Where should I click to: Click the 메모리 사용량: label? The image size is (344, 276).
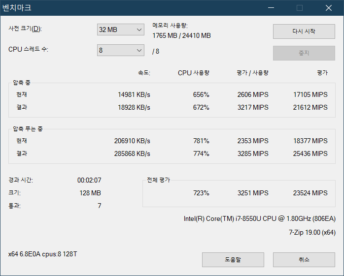tap(170, 26)
